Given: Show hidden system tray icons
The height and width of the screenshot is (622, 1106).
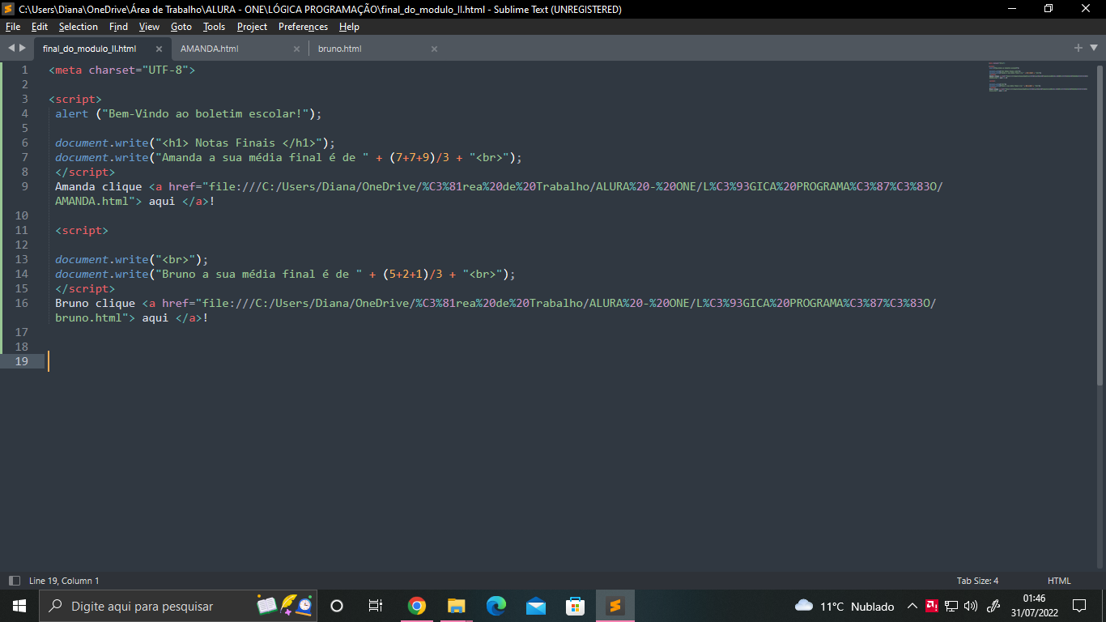Looking at the screenshot, I should click(x=912, y=606).
